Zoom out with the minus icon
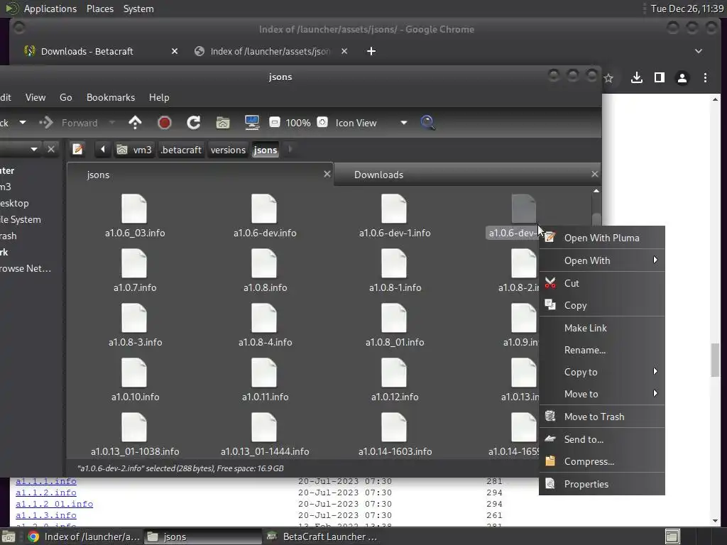This screenshot has height=545, width=727. pos(275,122)
